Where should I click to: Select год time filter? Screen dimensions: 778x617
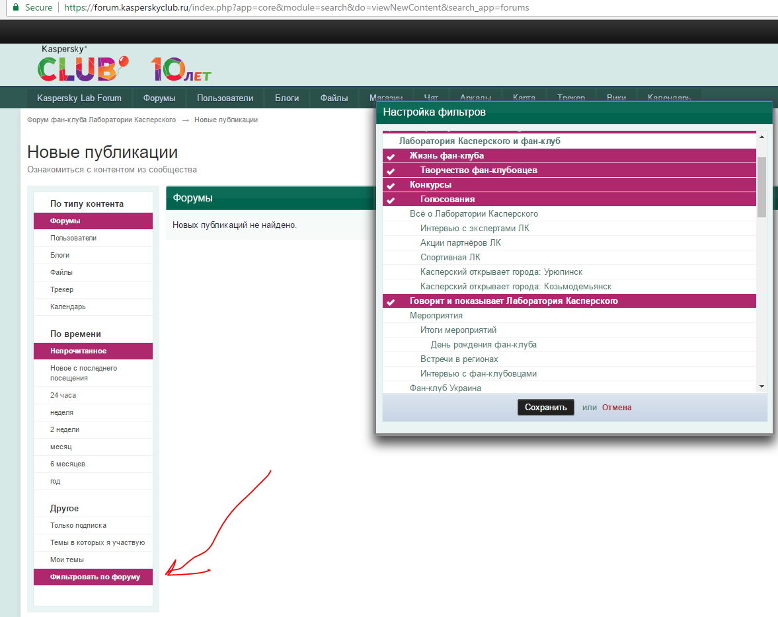tap(93, 481)
